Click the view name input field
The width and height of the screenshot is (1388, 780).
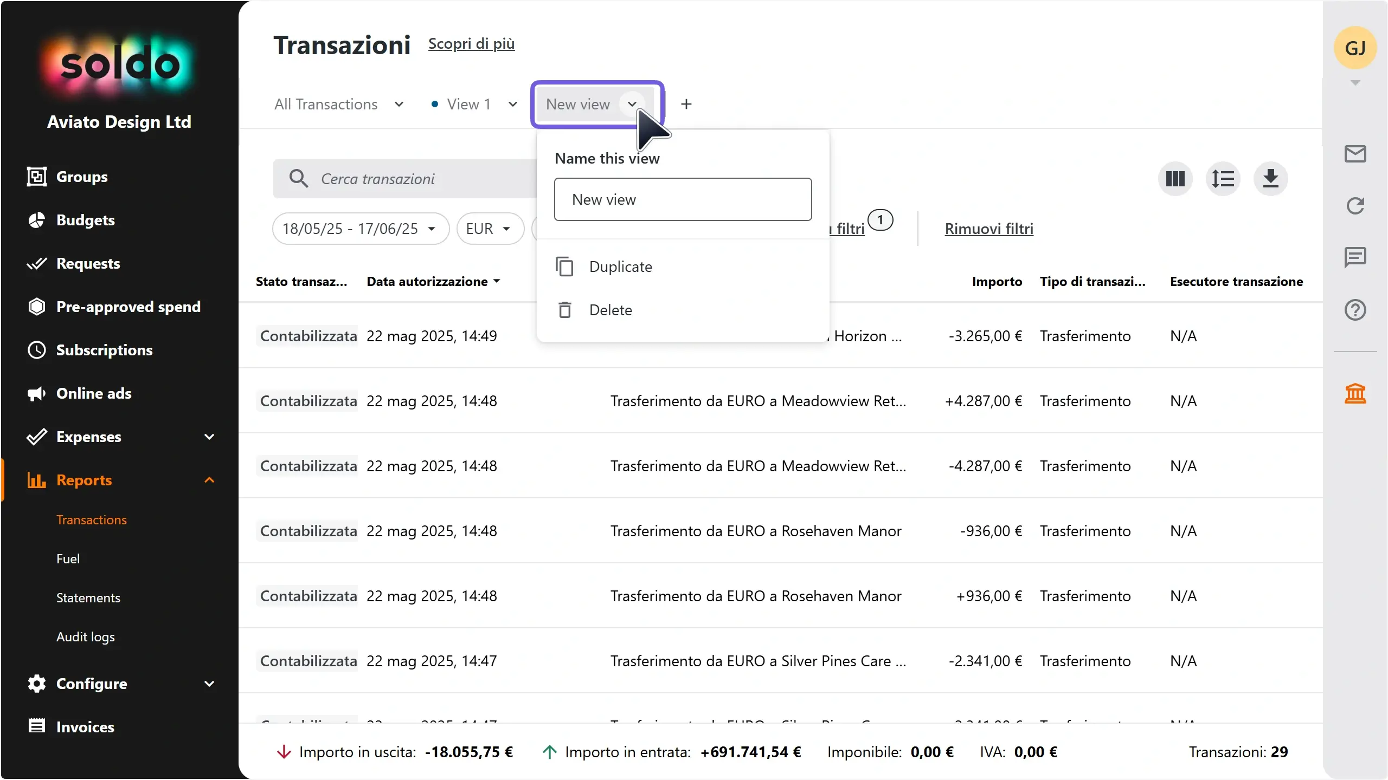pos(683,199)
